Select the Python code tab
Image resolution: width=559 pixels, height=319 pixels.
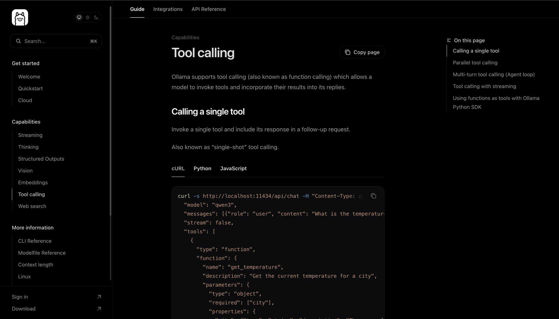(202, 168)
